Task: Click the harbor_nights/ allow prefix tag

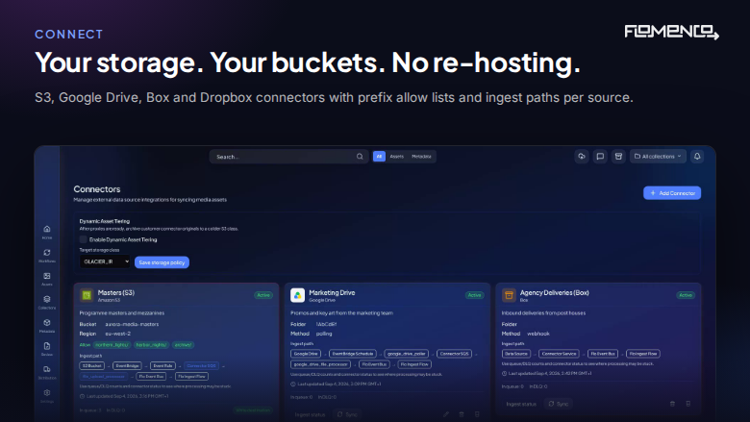Action: coord(151,344)
